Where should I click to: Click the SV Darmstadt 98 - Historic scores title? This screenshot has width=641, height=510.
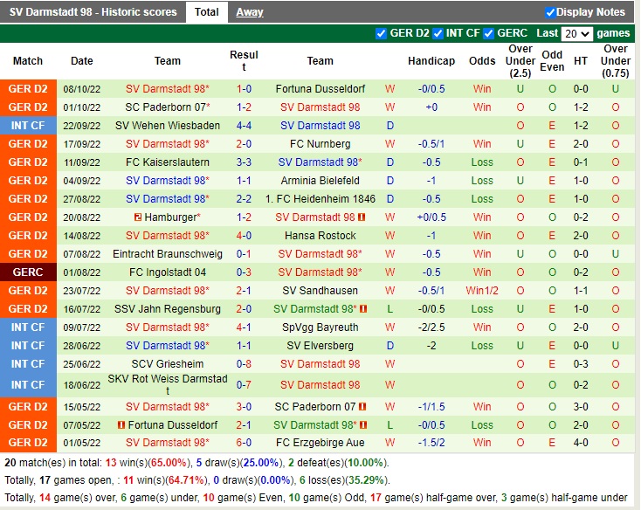(93, 12)
